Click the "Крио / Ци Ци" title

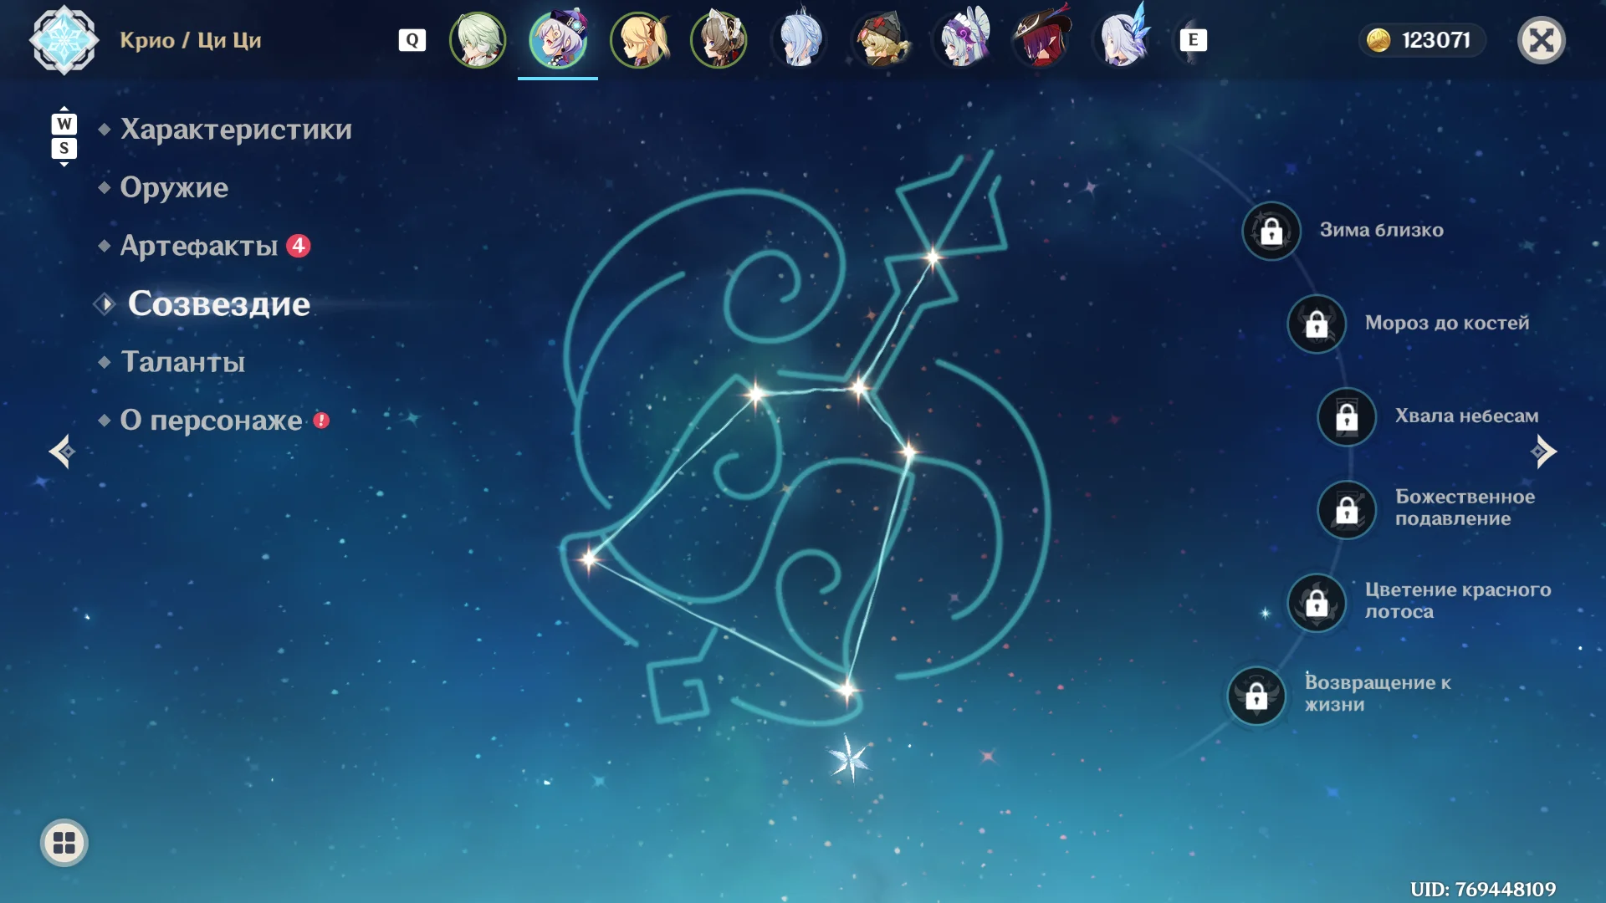[x=190, y=40]
